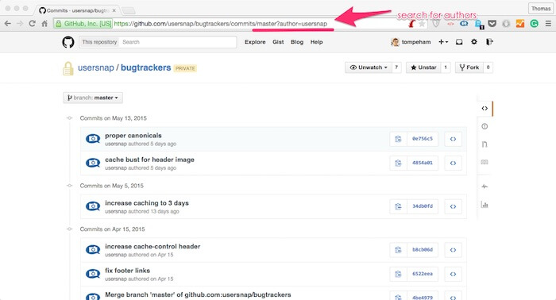Image resolution: width=556 pixels, height=300 pixels.
Task: Open the branch: master dropdown
Action: point(93,98)
